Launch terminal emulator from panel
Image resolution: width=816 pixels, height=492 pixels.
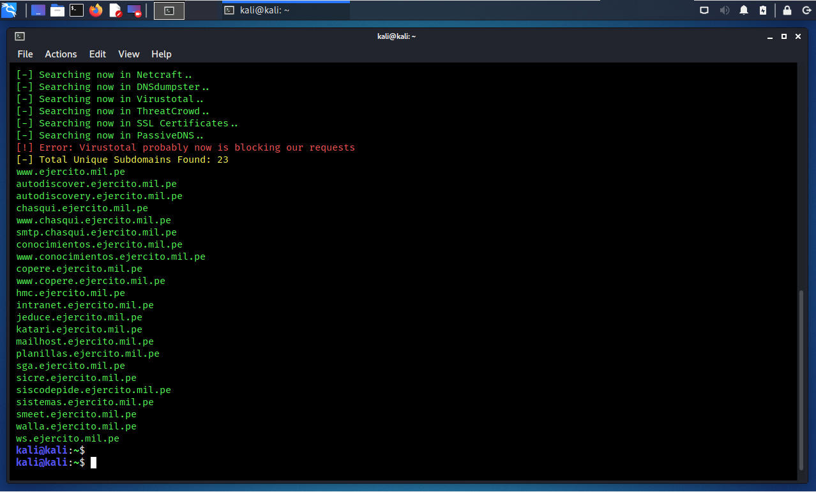77,10
